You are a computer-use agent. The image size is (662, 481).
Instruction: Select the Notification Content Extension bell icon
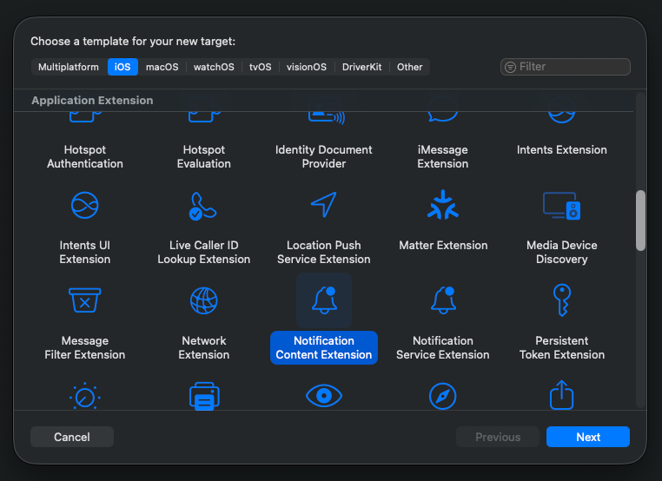tap(324, 300)
